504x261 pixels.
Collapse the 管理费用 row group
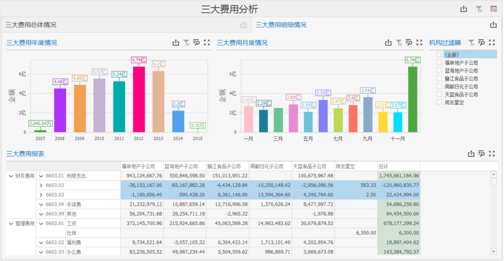coord(11,224)
